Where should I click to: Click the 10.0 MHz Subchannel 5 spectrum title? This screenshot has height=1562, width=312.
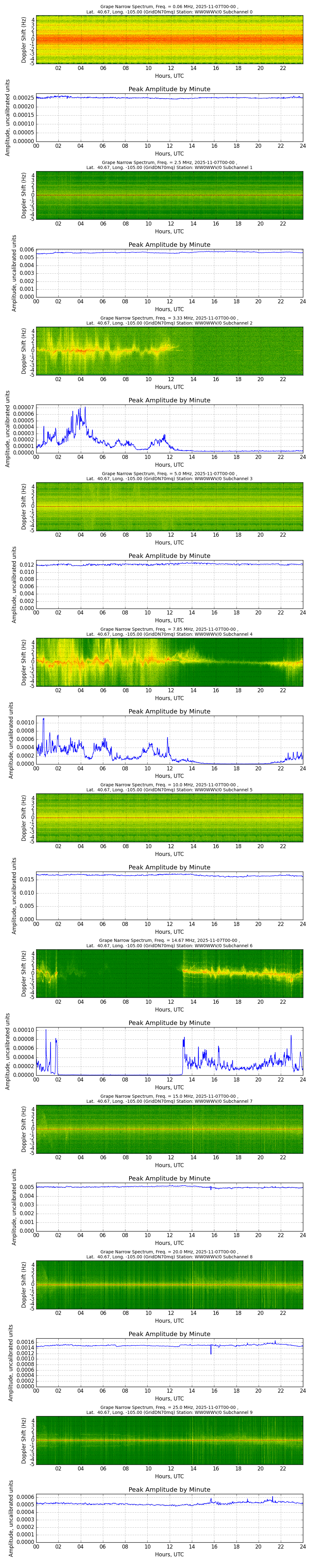169,788
